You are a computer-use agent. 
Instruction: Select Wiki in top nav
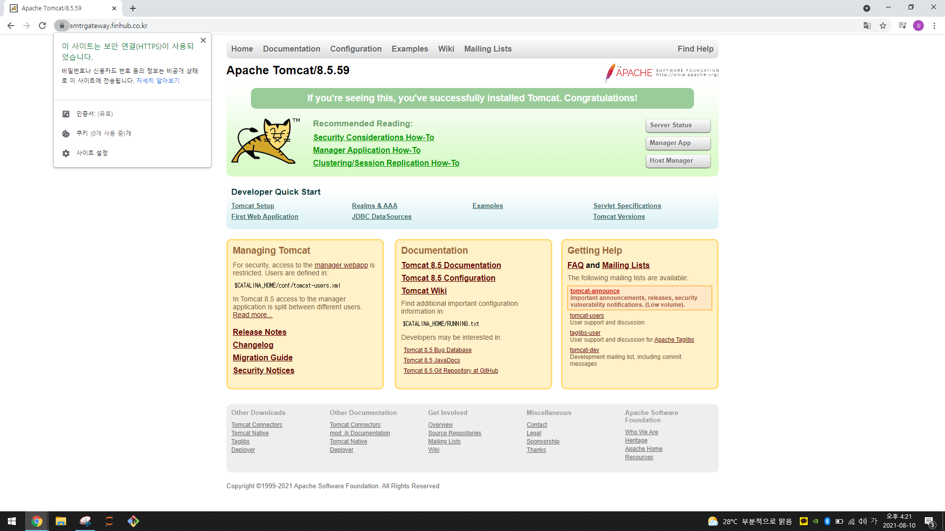(x=446, y=49)
